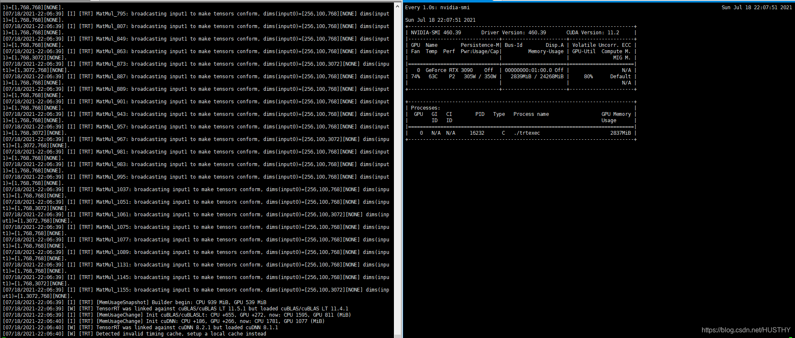
Task: Click the 74% fan speed value
Action: coord(415,77)
